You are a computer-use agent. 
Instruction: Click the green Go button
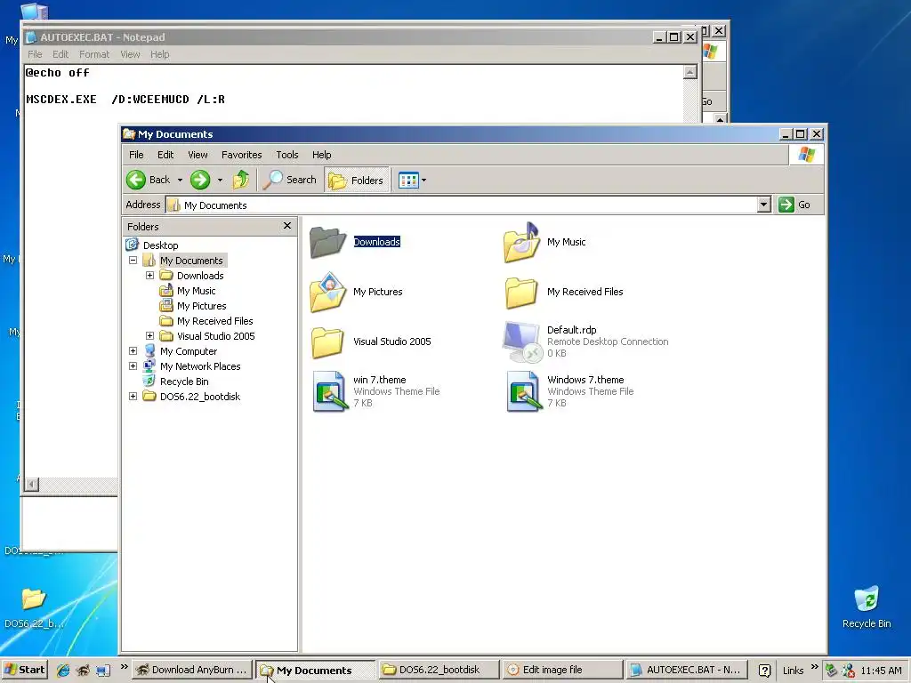794,205
